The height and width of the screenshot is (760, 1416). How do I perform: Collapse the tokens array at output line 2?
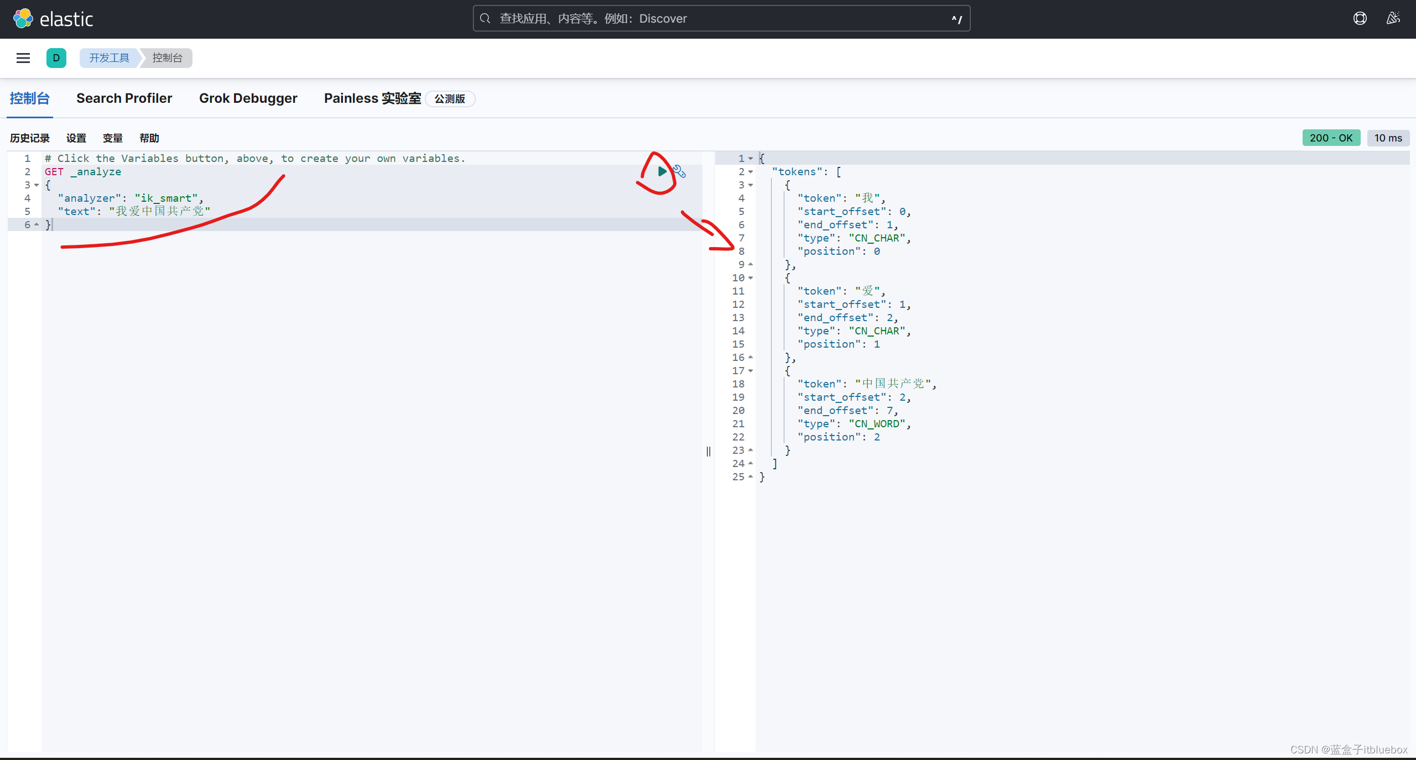(751, 172)
